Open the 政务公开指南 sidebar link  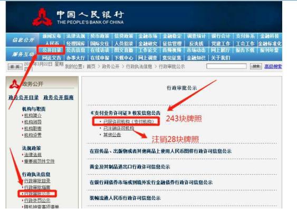[59, 97]
